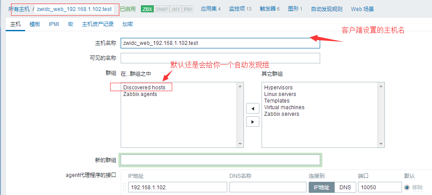Switch connect-to option to DNS
Viewport: 432px width, 195px height.
point(345,187)
